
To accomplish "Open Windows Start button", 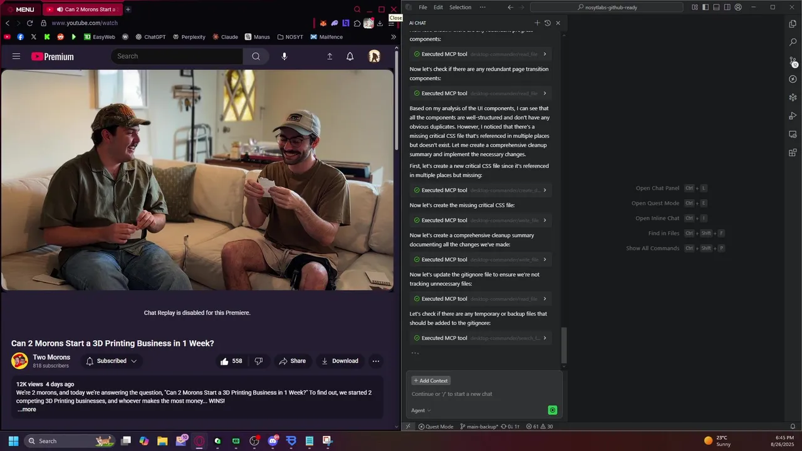I will [x=13, y=441].
